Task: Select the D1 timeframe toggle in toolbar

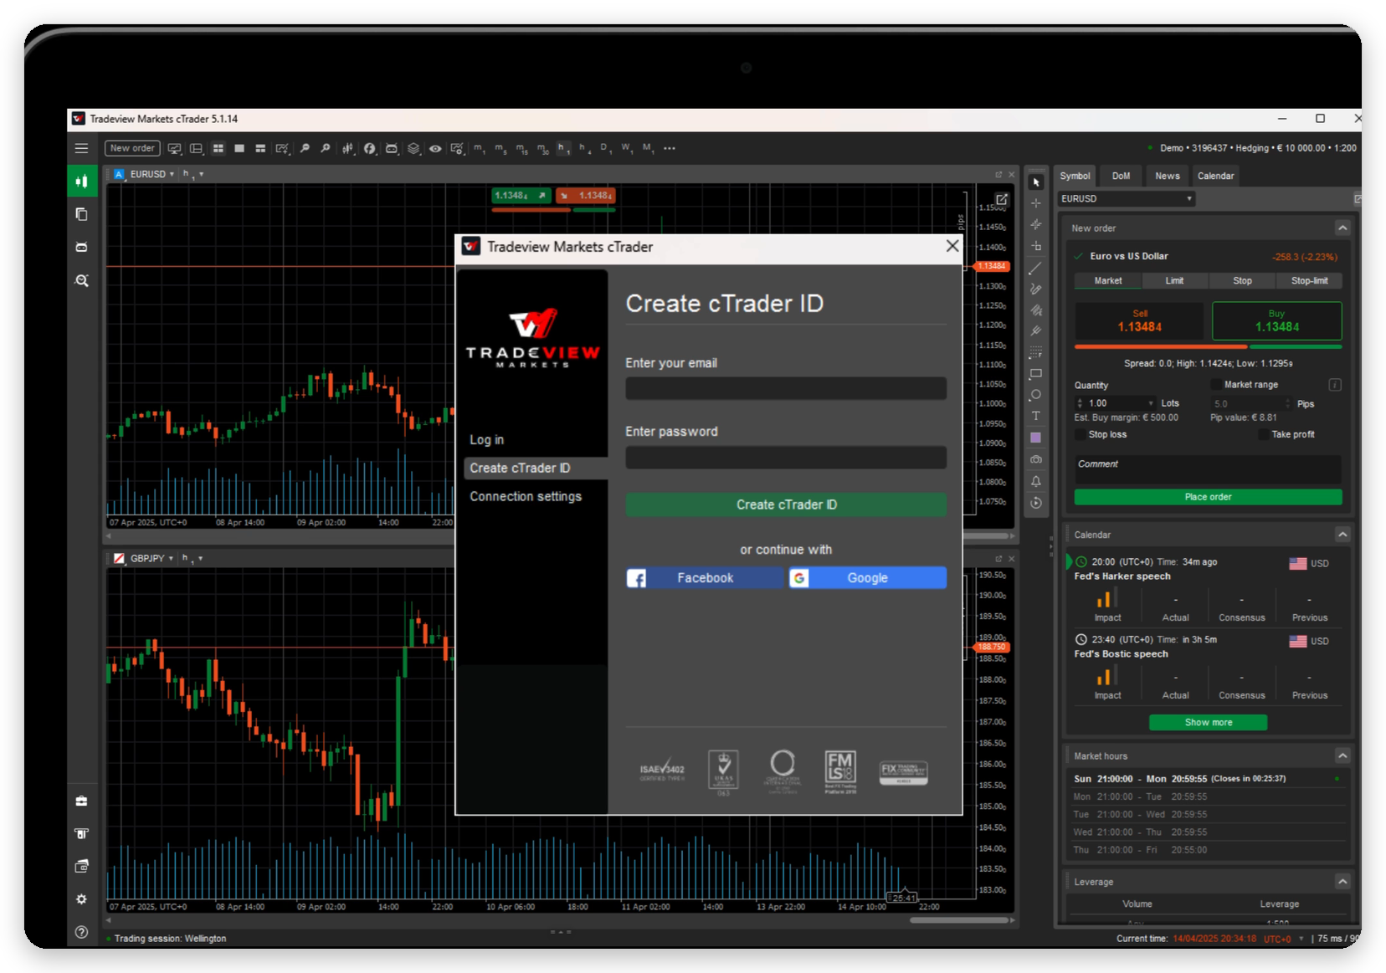Action: 605,148
